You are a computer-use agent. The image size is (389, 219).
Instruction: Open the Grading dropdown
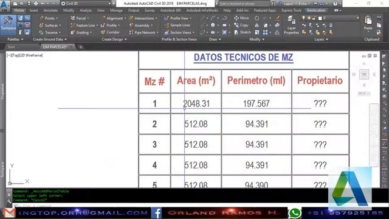tap(81, 32)
